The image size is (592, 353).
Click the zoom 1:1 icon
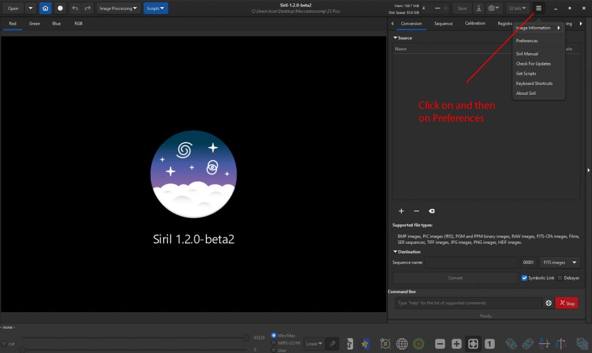[x=490, y=344]
